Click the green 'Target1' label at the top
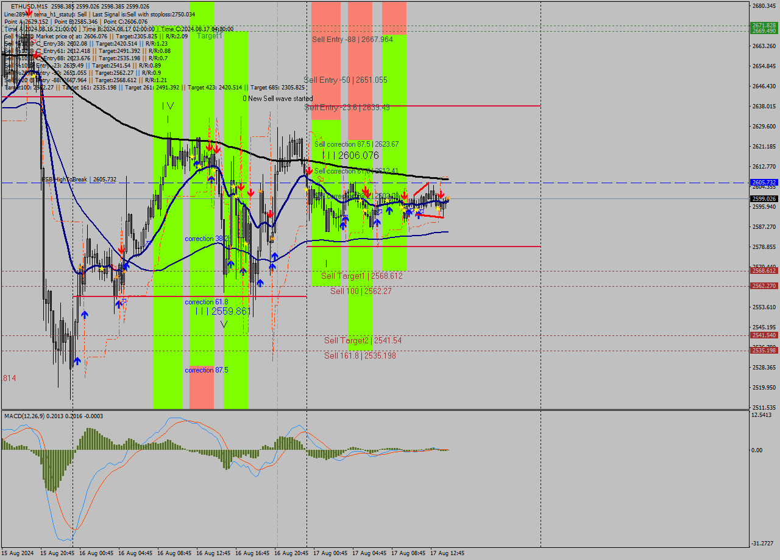 pos(210,36)
